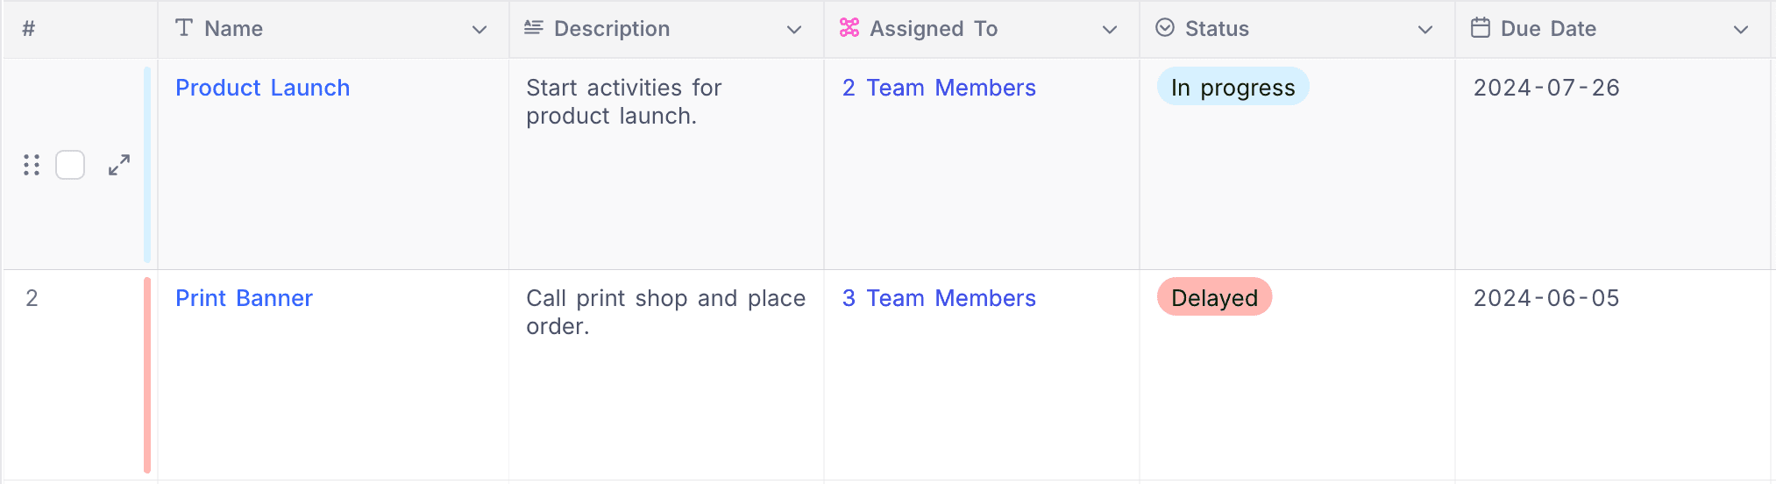Image resolution: width=1776 pixels, height=484 pixels.
Task: Expand the Product Launch record
Action: click(x=119, y=165)
